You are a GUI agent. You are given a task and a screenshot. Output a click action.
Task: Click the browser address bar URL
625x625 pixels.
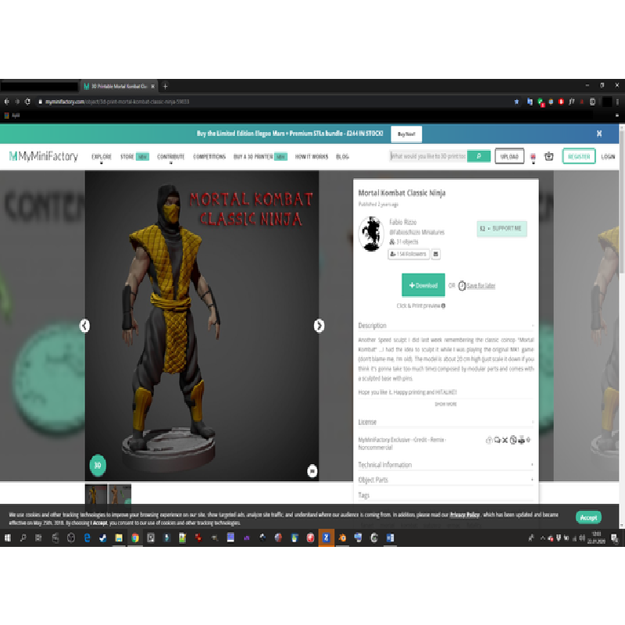tap(116, 102)
